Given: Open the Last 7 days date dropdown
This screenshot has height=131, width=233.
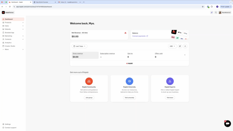Looking at the screenshot, I should pyautogui.click(x=79, y=46).
